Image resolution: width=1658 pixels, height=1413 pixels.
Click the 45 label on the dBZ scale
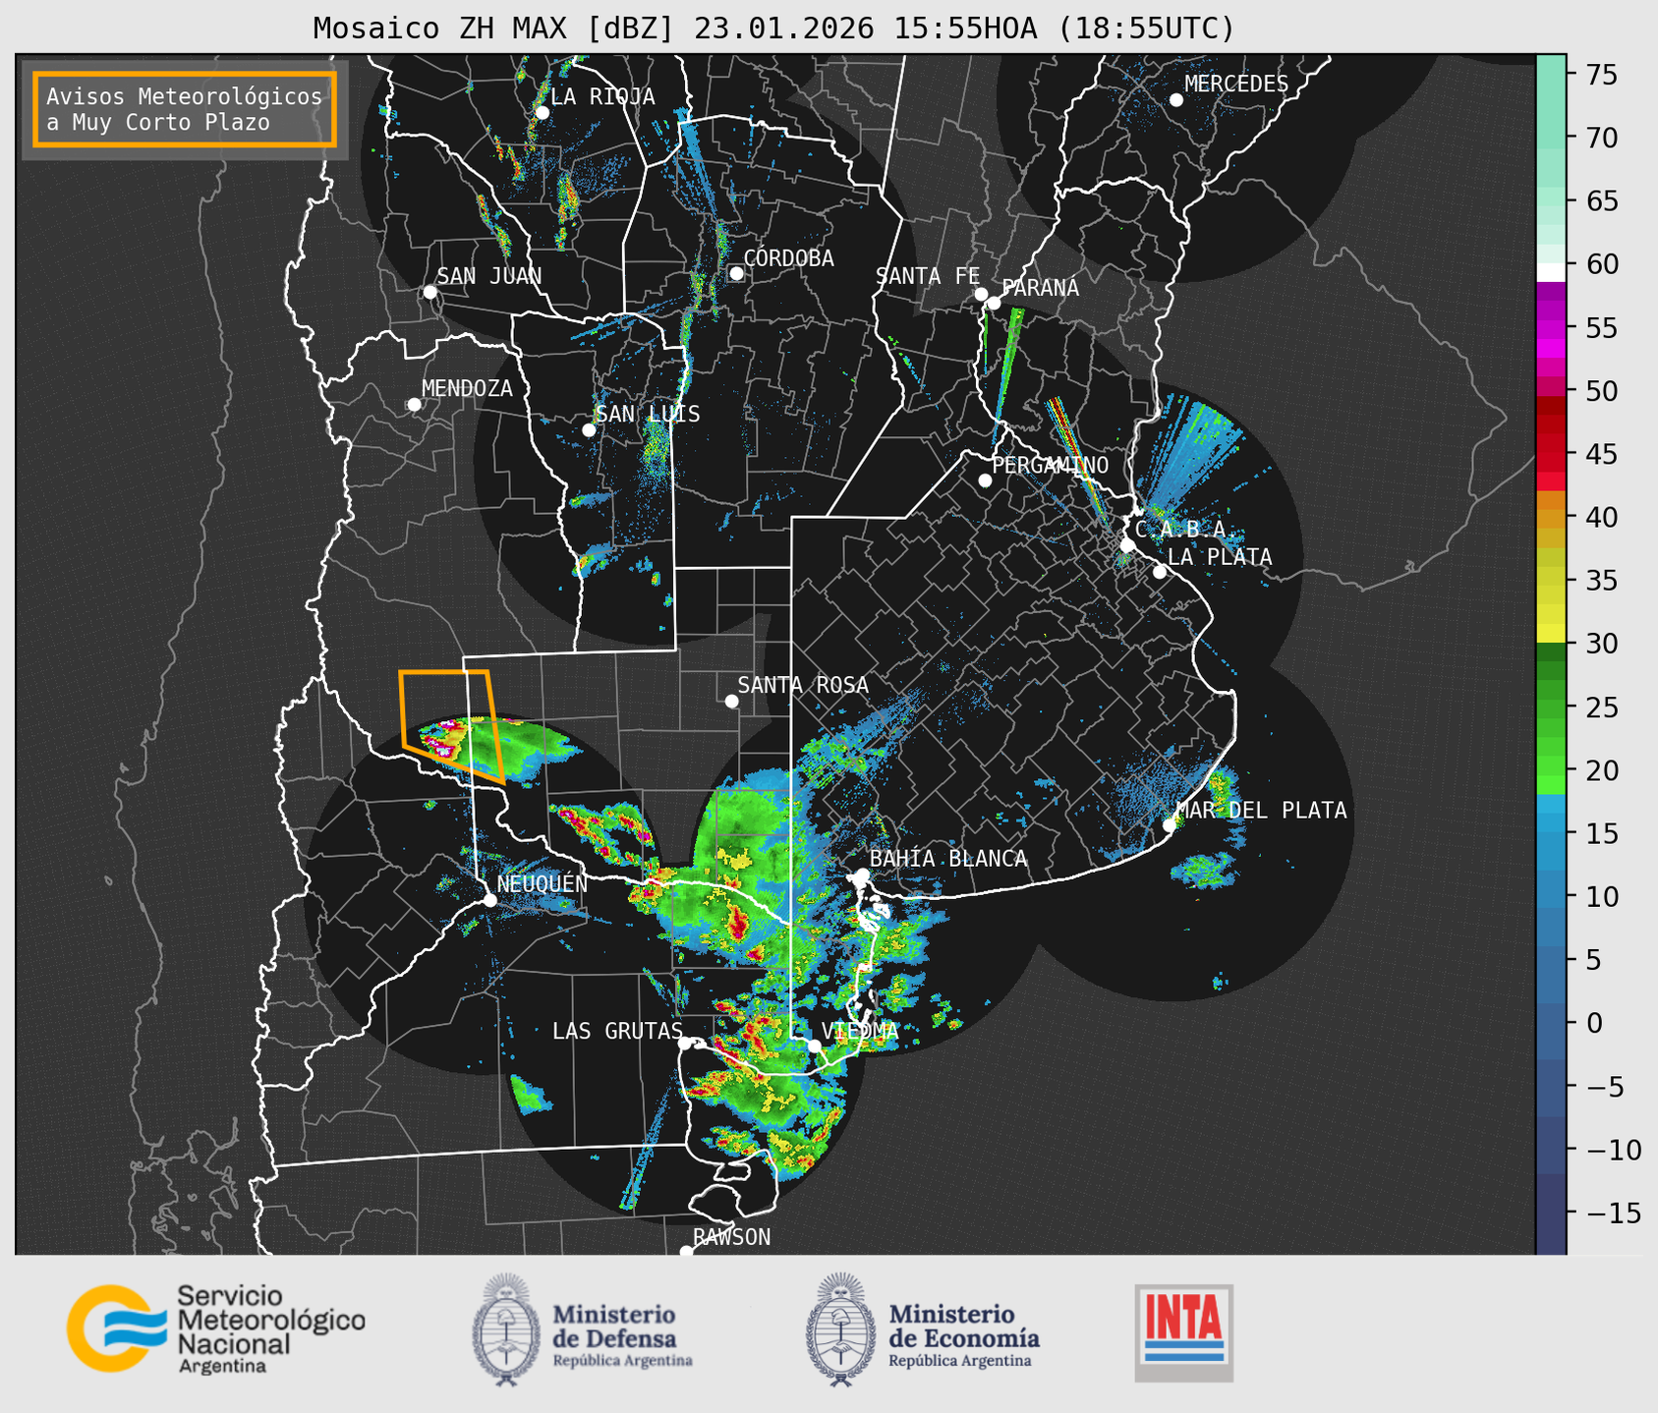click(1601, 454)
